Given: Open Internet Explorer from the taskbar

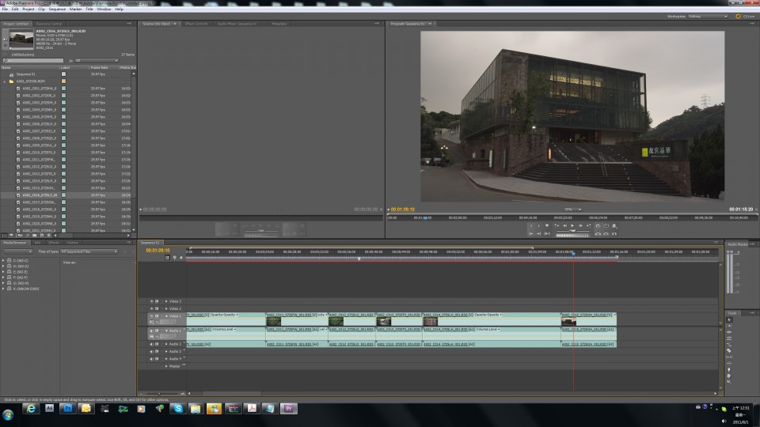Looking at the screenshot, I should coord(32,409).
